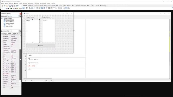Image resolution: width=173 pixels, height=97 pixels.
Task: Pick the TEdit component icon
Action: [37, 8]
